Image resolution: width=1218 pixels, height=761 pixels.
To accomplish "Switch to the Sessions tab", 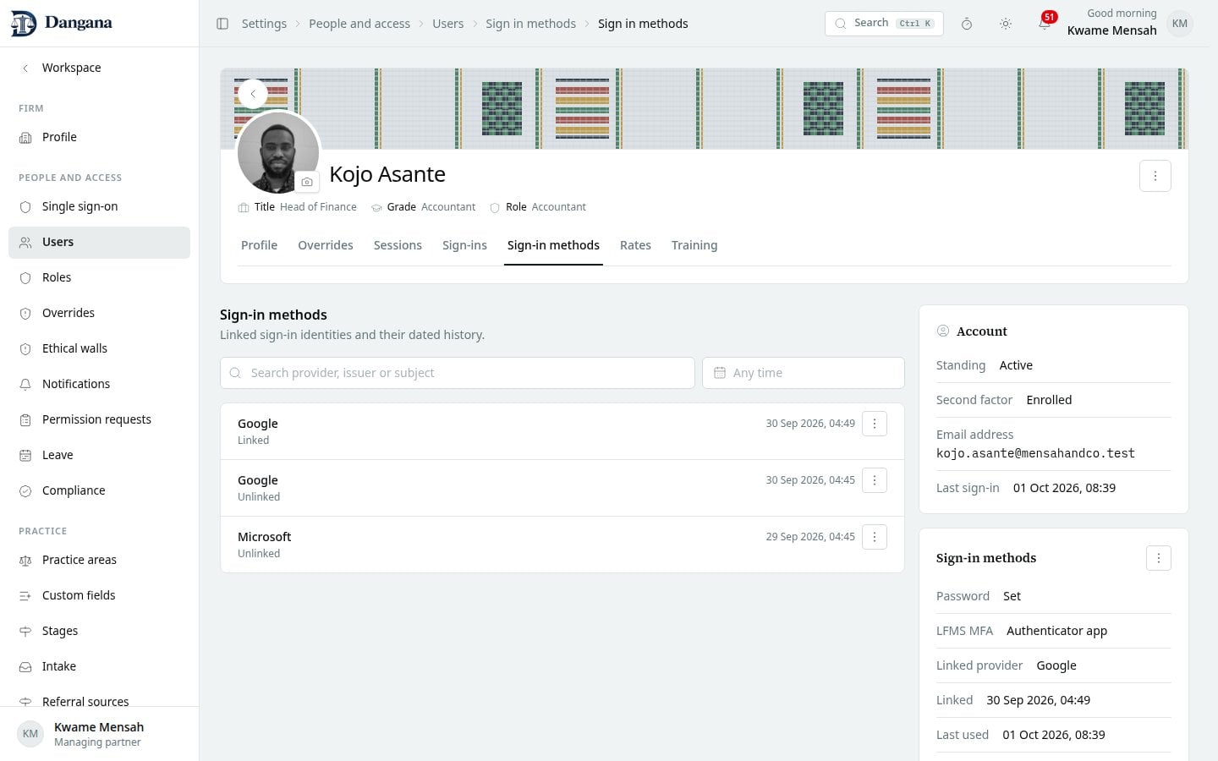I will click(398, 245).
